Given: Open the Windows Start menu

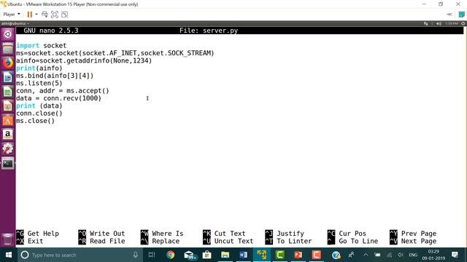Looking at the screenshot, I should [8, 255].
